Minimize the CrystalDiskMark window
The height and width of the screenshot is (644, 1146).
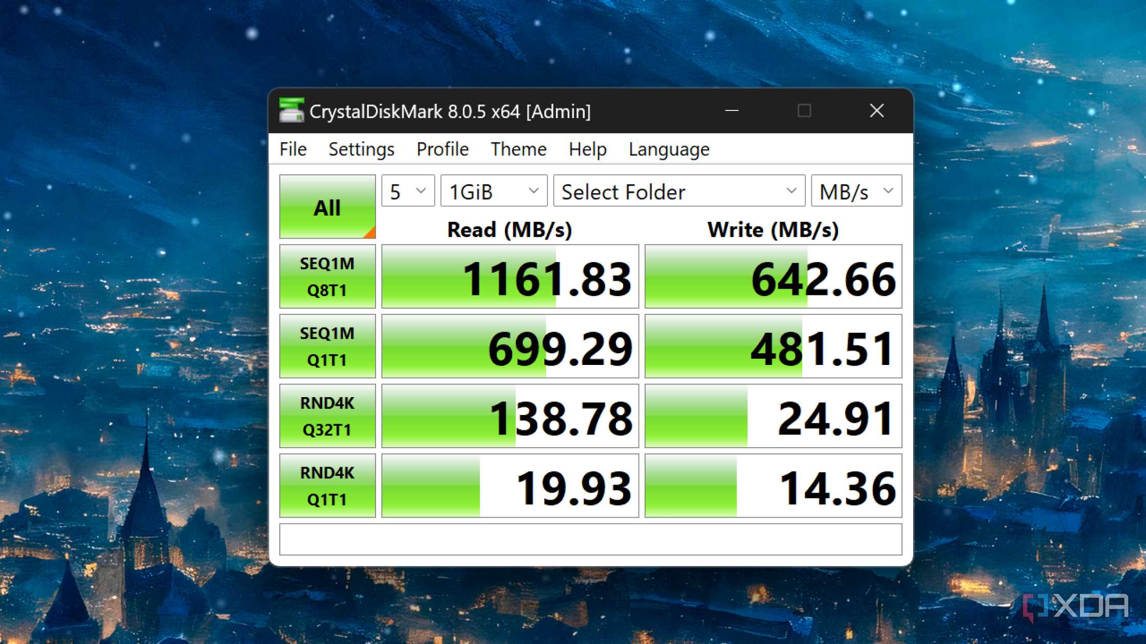click(732, 110)
